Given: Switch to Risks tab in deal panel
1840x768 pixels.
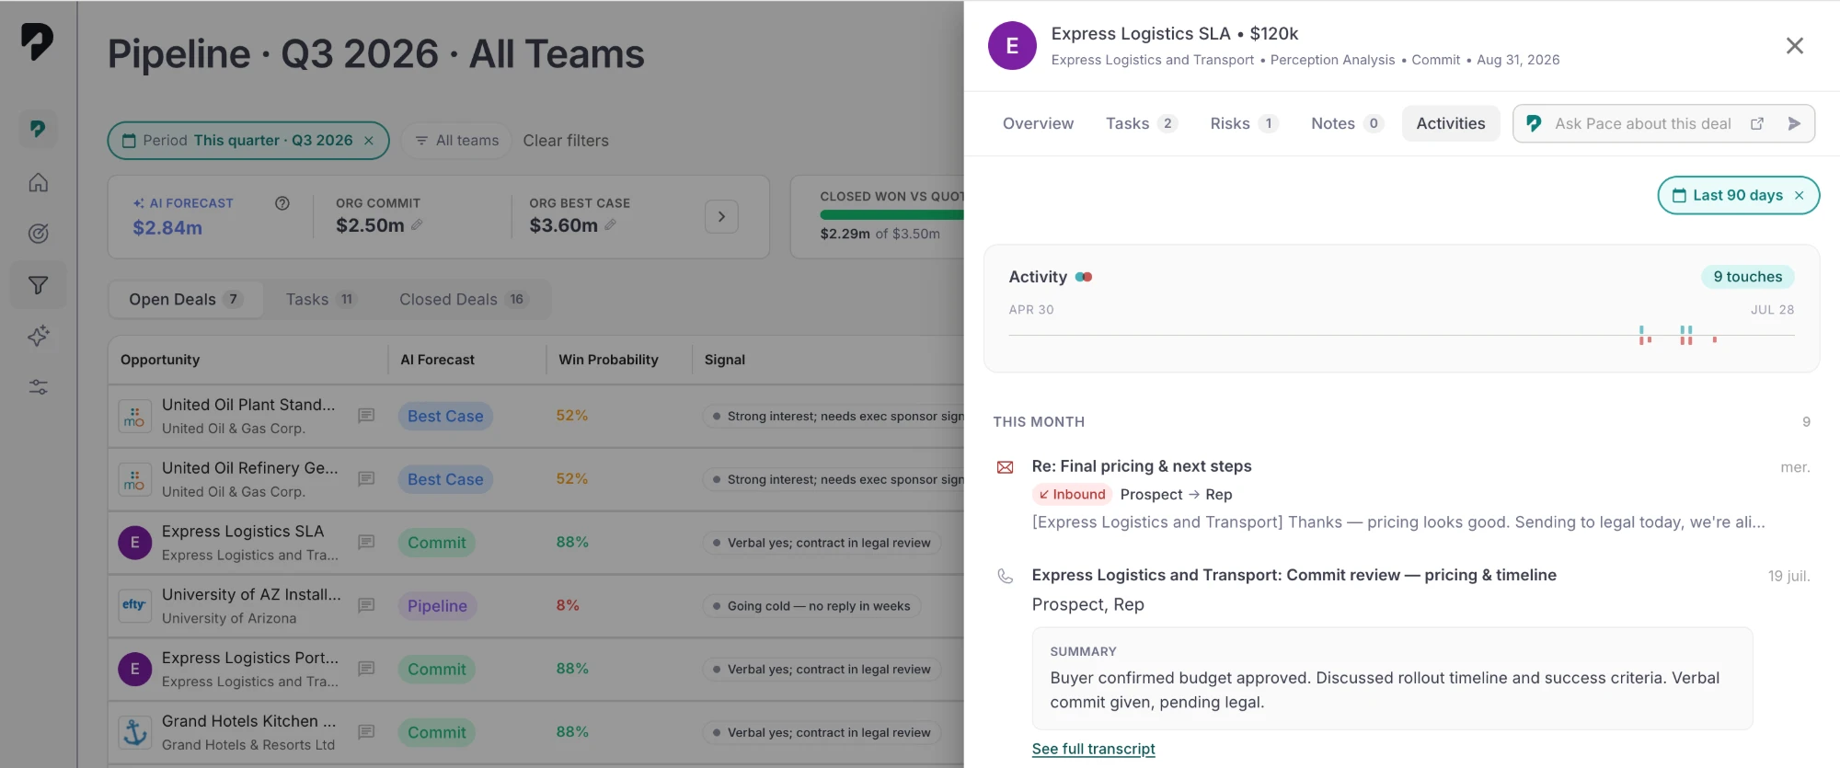Looking at the screenshot, I should tap(1244, 124).
